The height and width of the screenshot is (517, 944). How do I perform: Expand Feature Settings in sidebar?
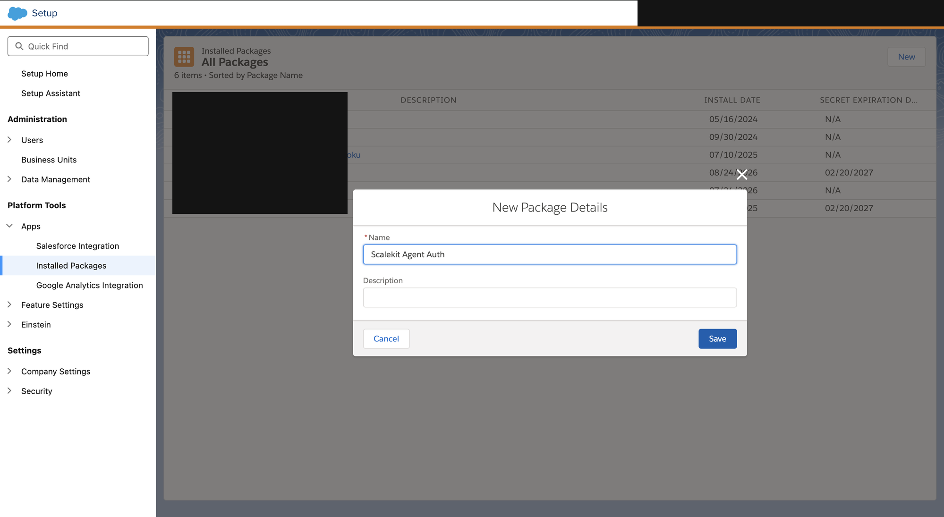tap(9, 305)
